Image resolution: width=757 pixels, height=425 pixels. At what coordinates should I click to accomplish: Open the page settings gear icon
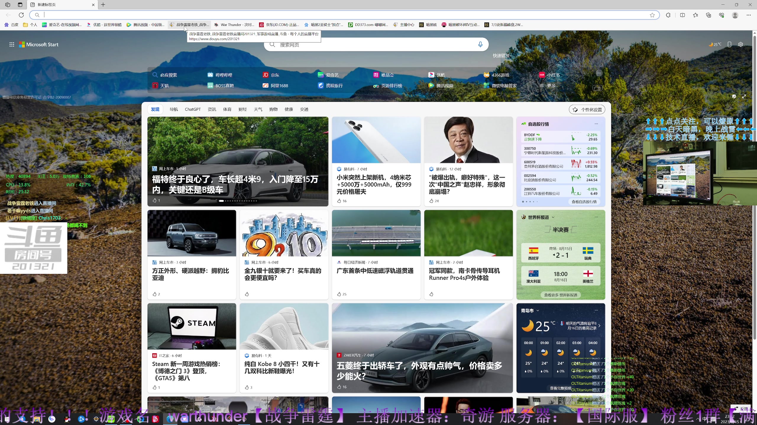740,44
